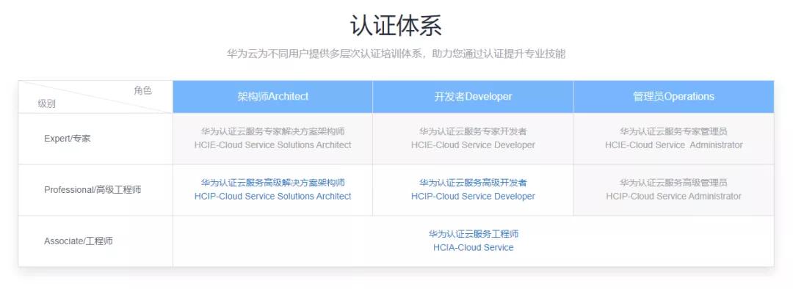Click the Professional/高级工程师 row label

(x=93, y=190)
